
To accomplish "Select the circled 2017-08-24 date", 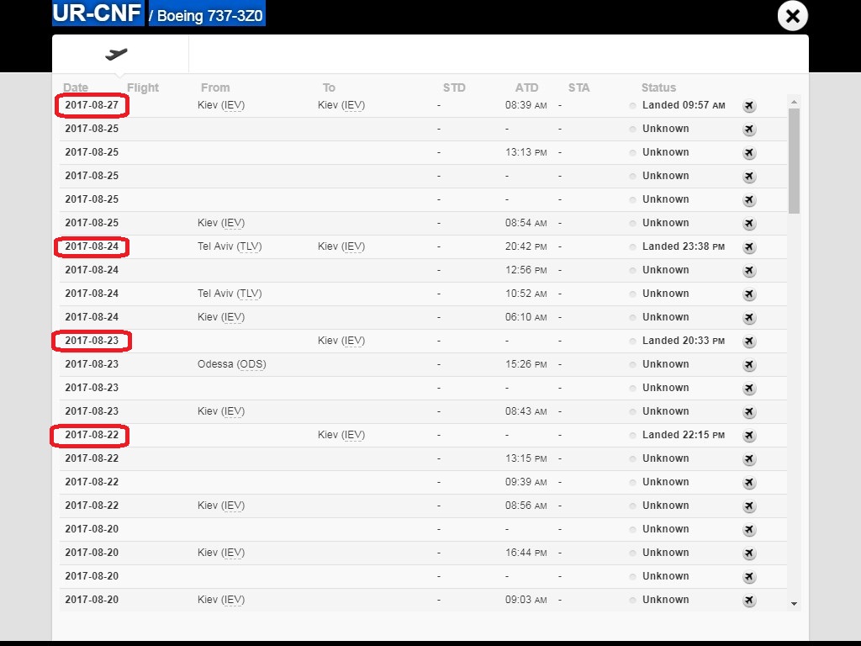I will [92, 246].
